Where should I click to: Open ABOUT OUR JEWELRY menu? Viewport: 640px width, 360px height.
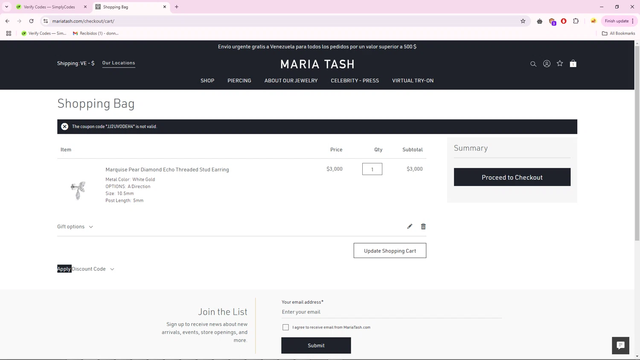(x=291, y=81)
